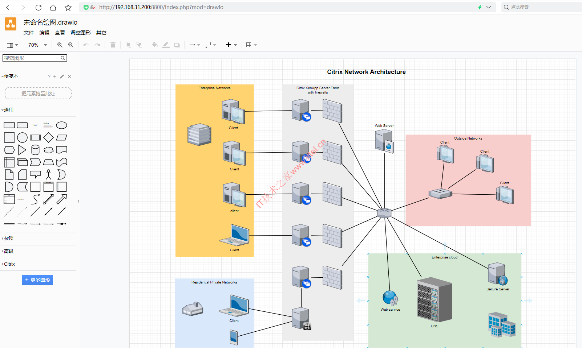Screen dimensions: 582x348
Task: Open the view panels dropdown in the toolbar
Action: 12,45
